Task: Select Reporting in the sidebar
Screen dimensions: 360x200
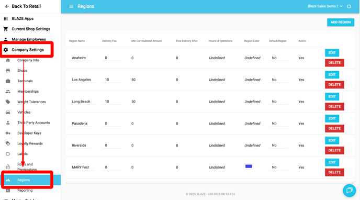Action: pyautogui.click(x=25, y=191)
